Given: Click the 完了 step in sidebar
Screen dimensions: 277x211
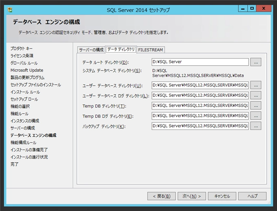Looking at the screenshot, I should [14, 164].
